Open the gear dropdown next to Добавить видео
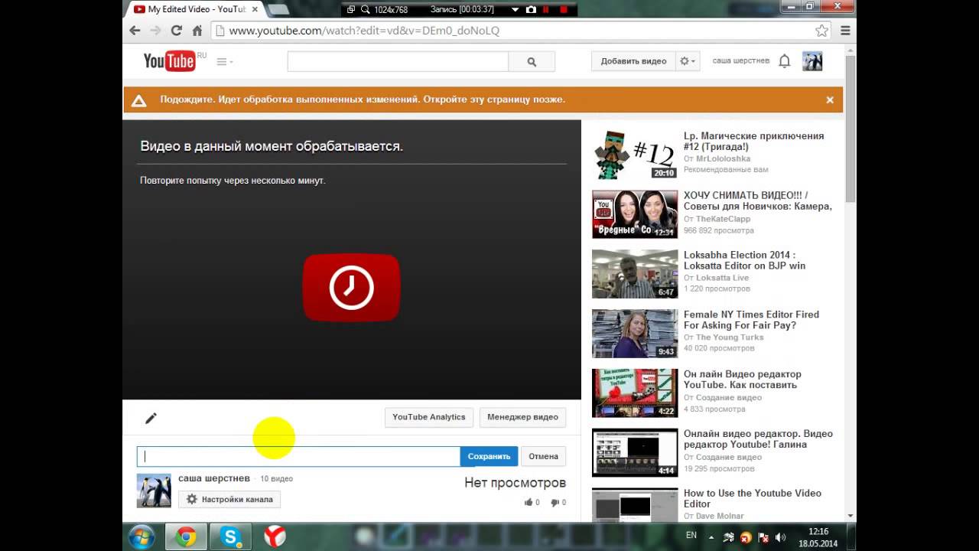This screenshot has height=551, width=979. point(688,61)
